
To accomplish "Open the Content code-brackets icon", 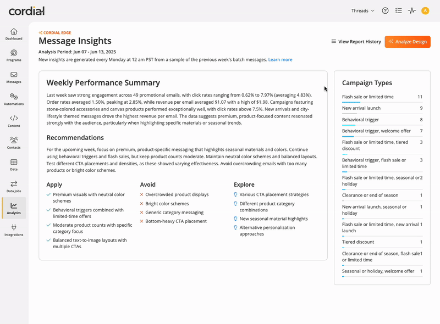I will click(14, 118).
